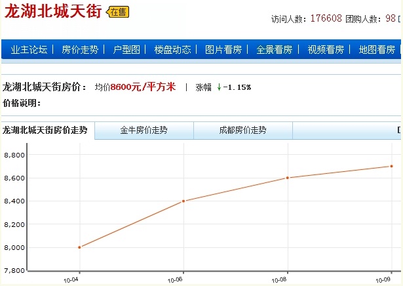403x286 pixels.
Task: Click the 8,800 y-axis label
Action: click(x=14, y=155)
